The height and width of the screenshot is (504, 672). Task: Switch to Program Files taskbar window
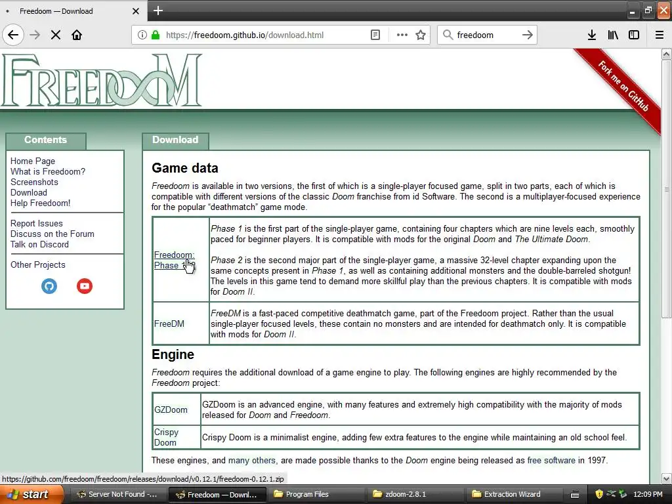316,494
